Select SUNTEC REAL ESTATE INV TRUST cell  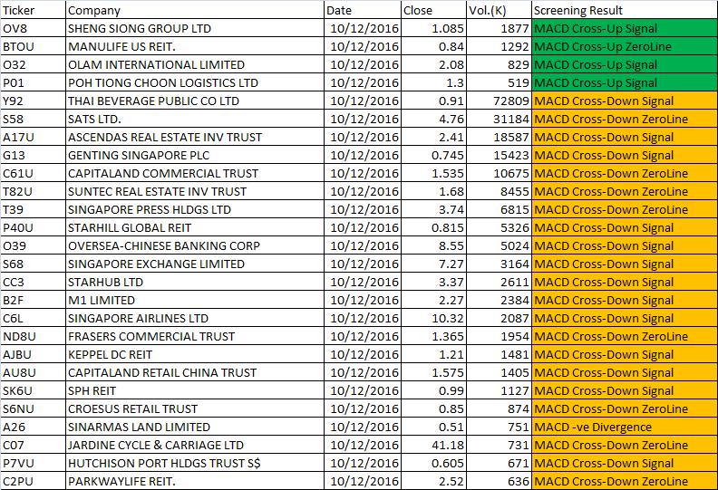coord(195,191)
